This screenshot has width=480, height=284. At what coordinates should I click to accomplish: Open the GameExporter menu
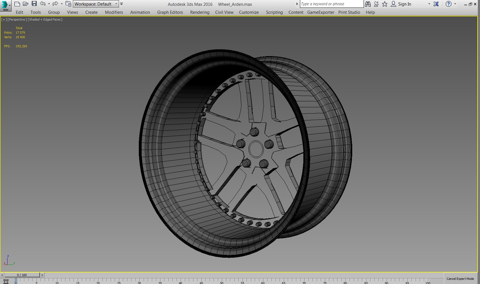click(321, 12)
